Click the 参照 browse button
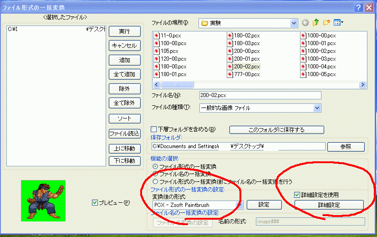The width and height of the screenshot is (377, 237). (x=346, y=147)
